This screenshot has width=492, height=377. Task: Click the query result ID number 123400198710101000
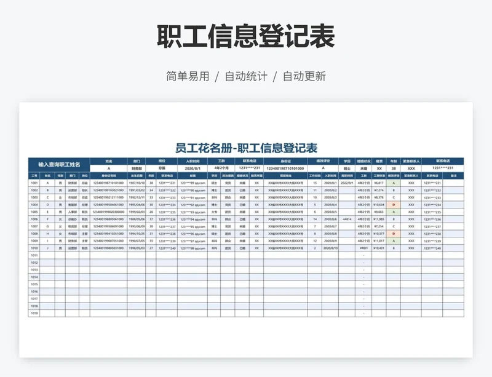[285, 169]
